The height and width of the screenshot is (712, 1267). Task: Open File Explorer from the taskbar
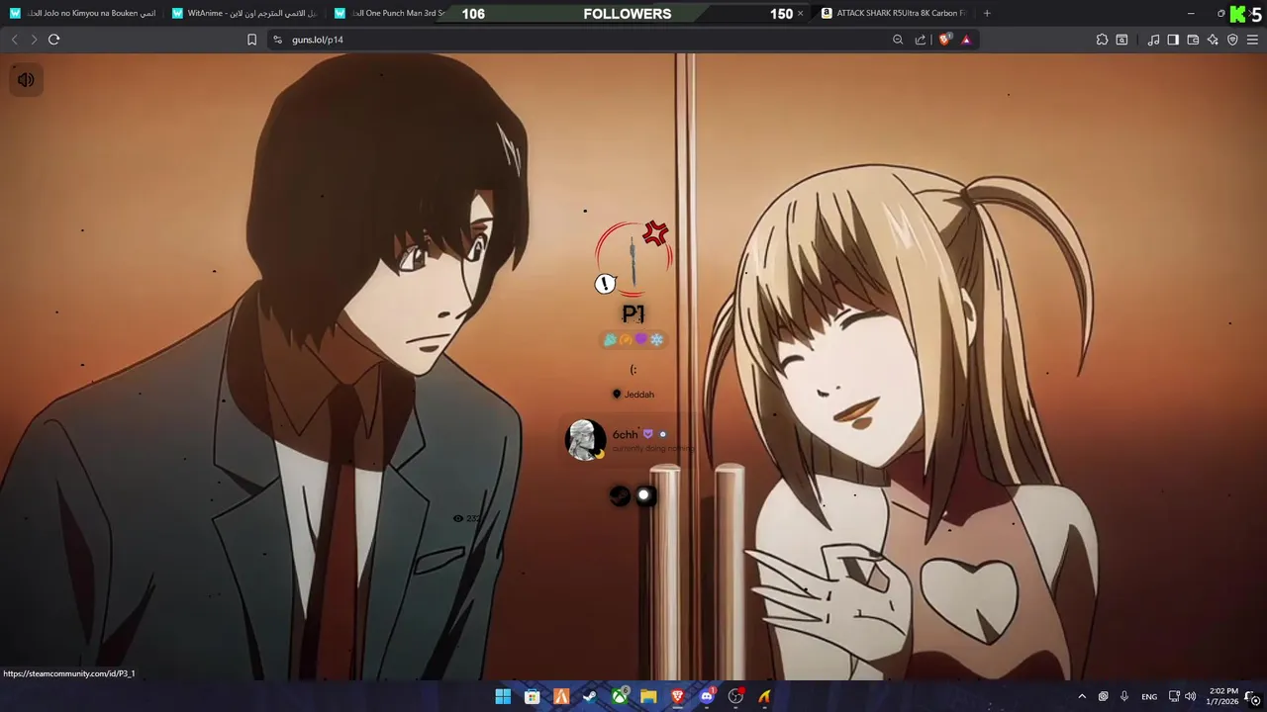coord(648,696)
